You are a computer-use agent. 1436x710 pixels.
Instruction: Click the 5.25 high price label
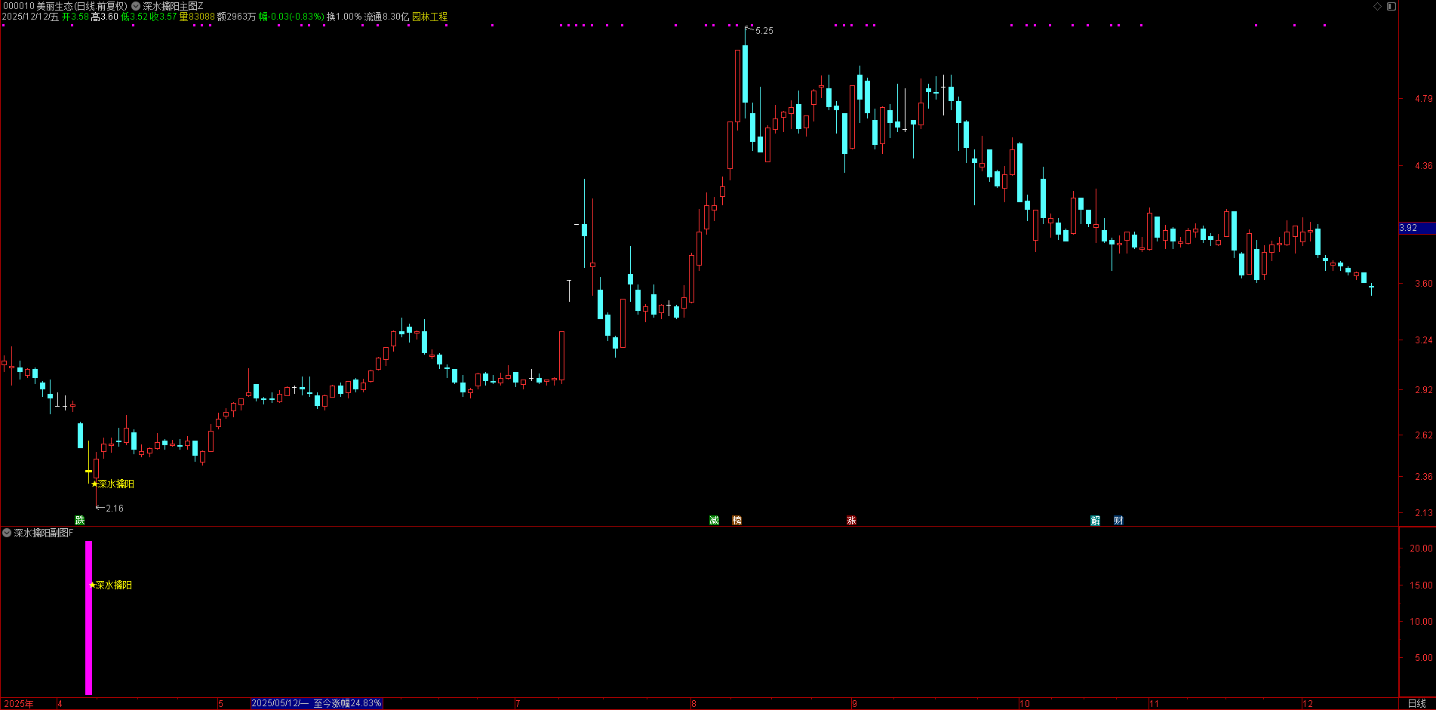(764, 31)
